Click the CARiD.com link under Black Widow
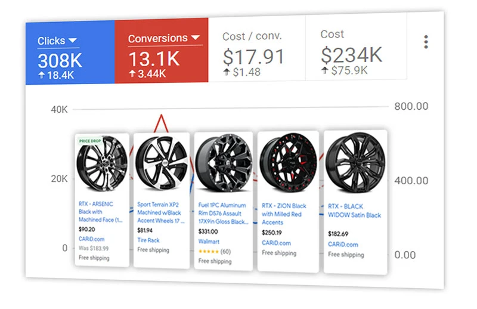 pos(344,244)
